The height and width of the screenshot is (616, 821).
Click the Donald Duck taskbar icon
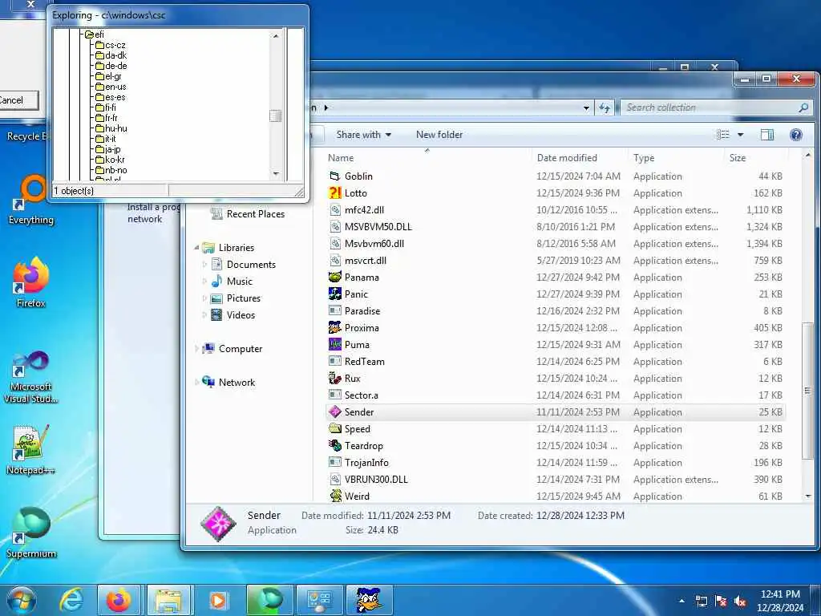(x=369, y=600)
